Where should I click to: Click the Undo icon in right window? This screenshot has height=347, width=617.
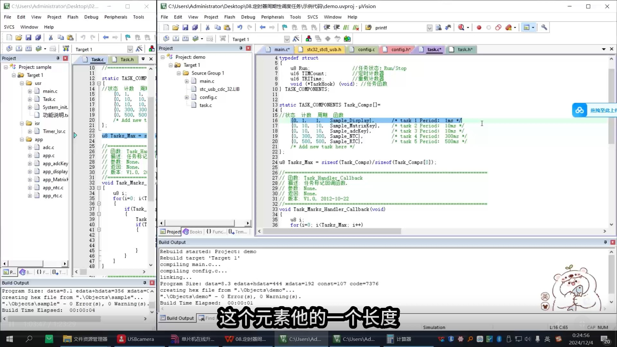(x=240, y=28)
